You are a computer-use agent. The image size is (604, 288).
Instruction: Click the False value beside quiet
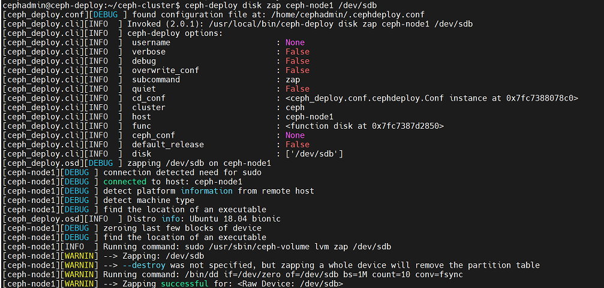tap(298, 89)
